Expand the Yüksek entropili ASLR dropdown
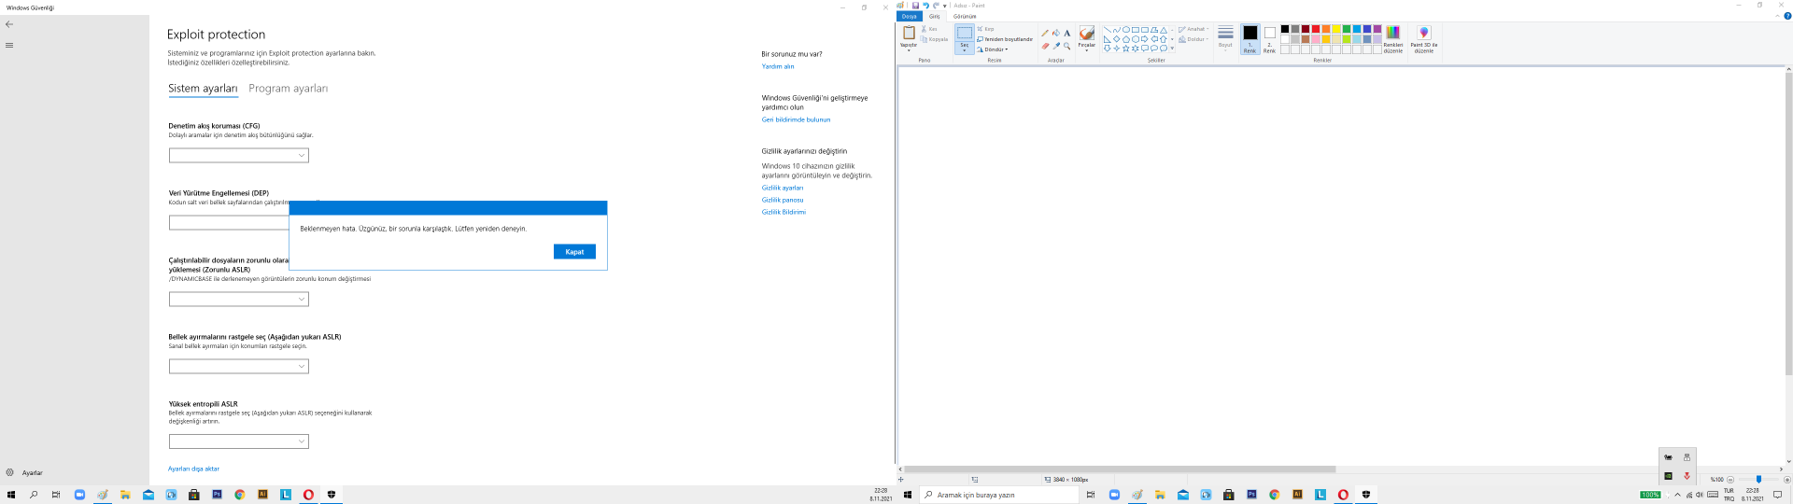The width and height of the screenshot is (1793, 504). [239, 441]
